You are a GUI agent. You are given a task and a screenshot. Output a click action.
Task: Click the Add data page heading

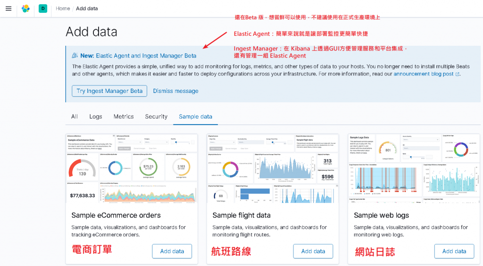92,32
